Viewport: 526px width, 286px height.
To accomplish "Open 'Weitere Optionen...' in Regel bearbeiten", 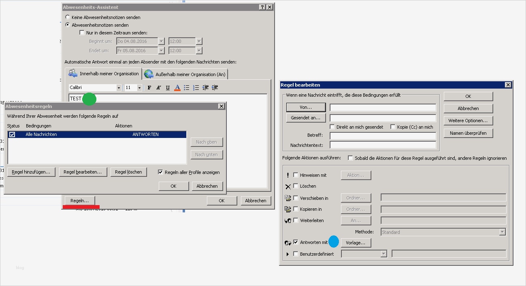I will tap(468, 120).
